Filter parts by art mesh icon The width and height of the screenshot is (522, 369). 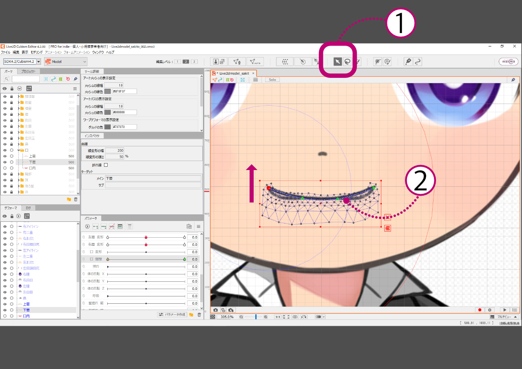point(46,79)
